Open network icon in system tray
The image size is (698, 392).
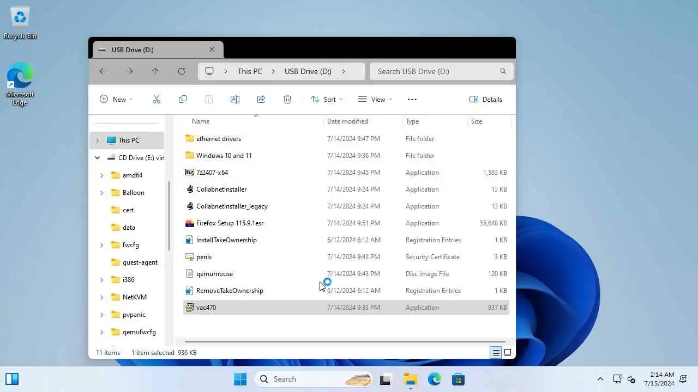(x=618, y=379)
